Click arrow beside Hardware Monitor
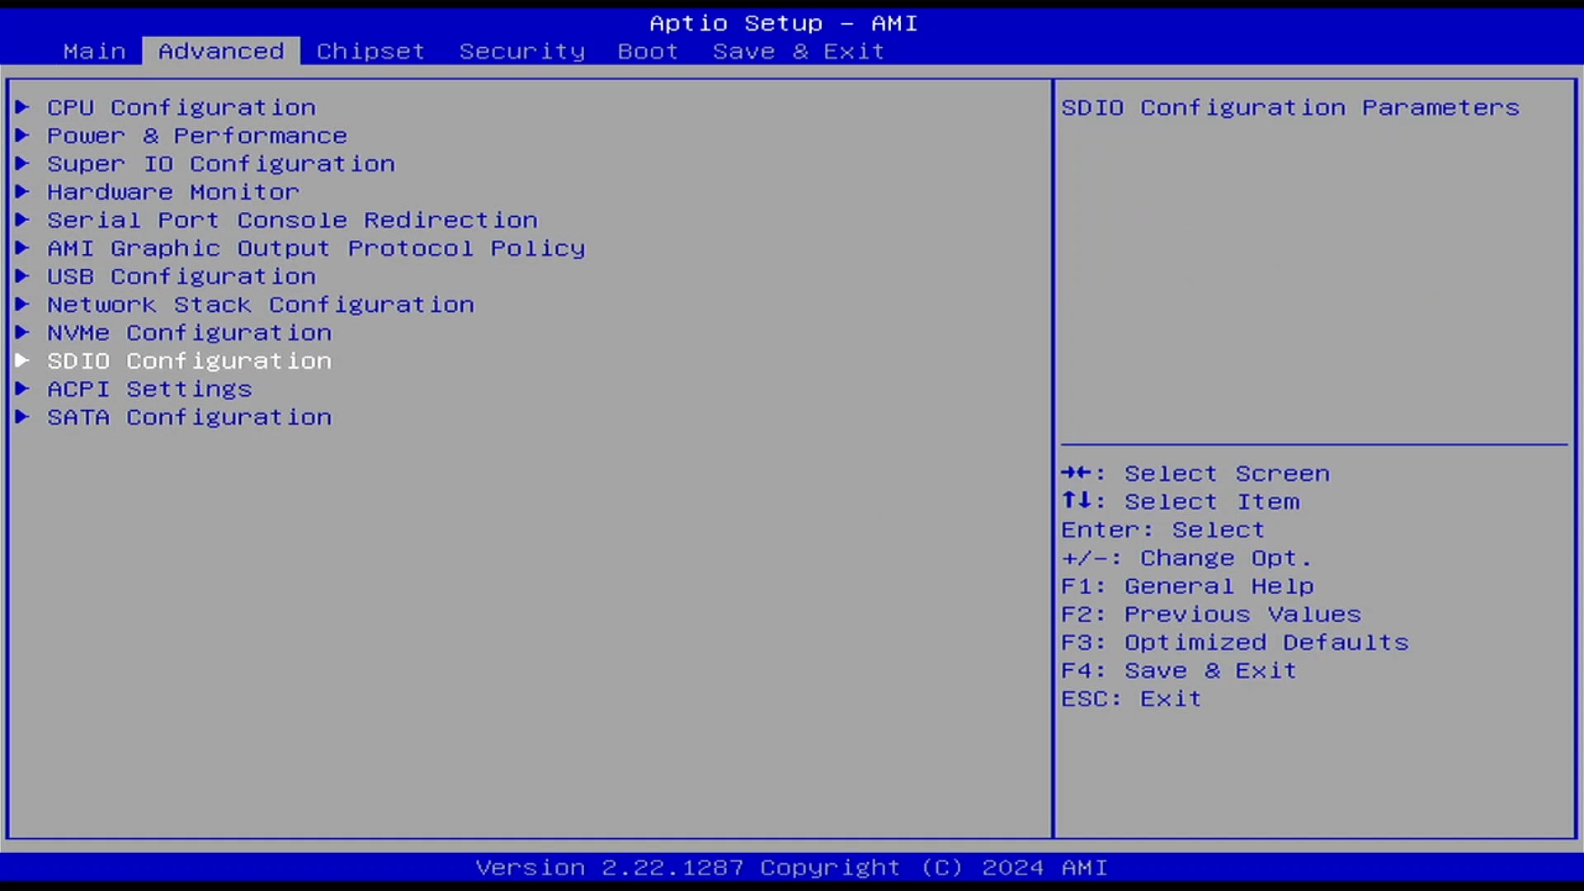This screenshot has width=1584, height=891. (x=22, y=191)
